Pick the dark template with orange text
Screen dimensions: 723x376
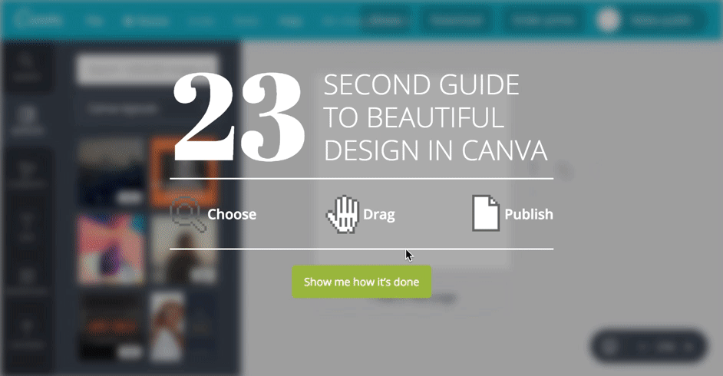click(111, 326)
